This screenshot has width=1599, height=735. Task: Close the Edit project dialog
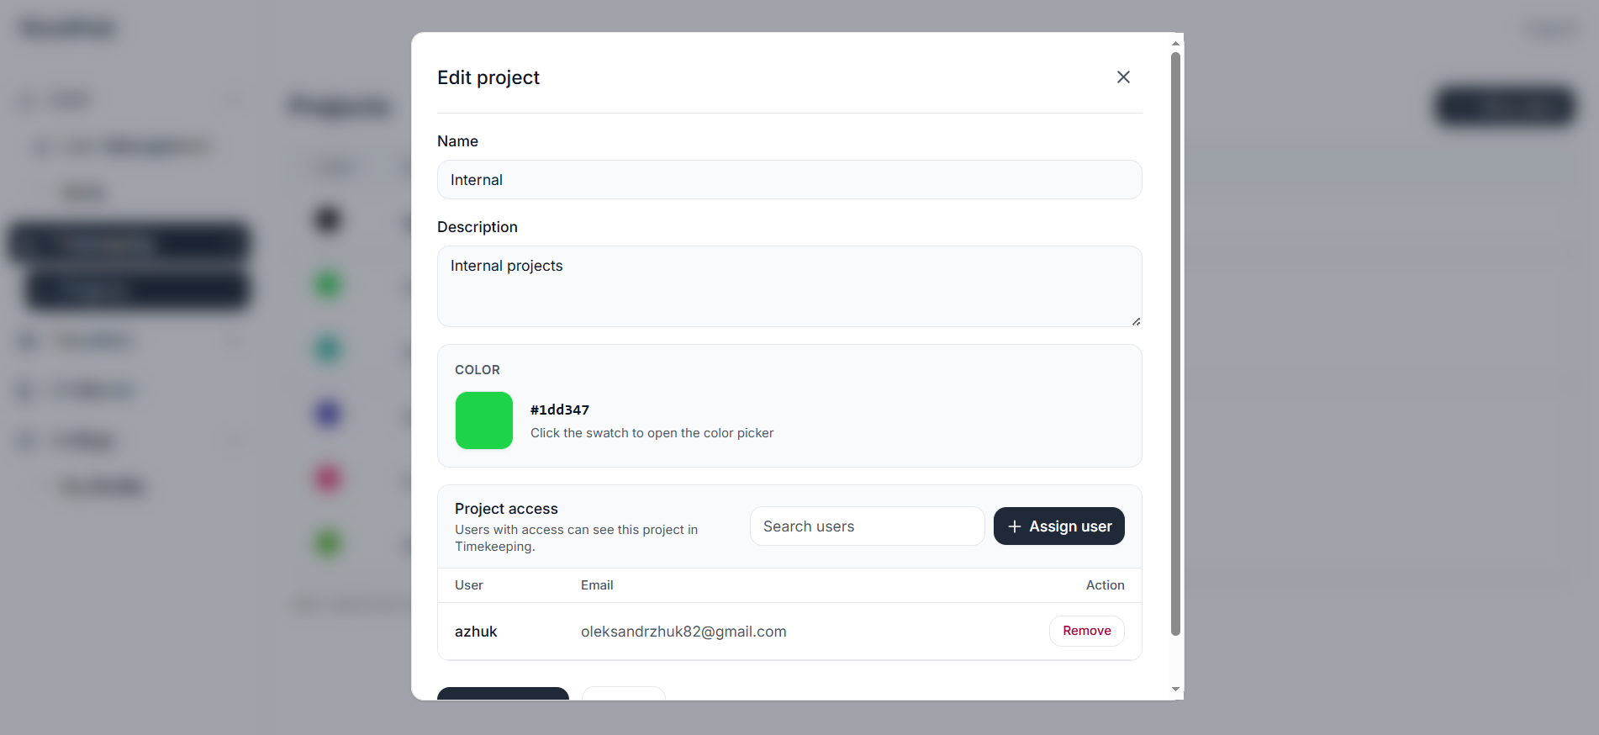pos(1123,77)
